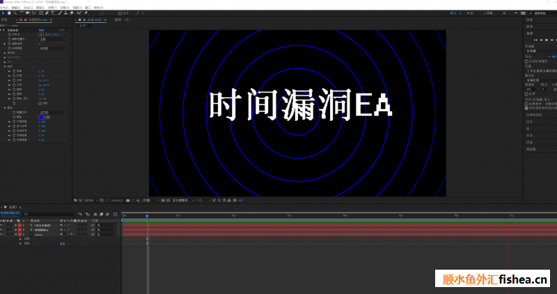Select the Horizontal Type tool

[x=52, y=13]
